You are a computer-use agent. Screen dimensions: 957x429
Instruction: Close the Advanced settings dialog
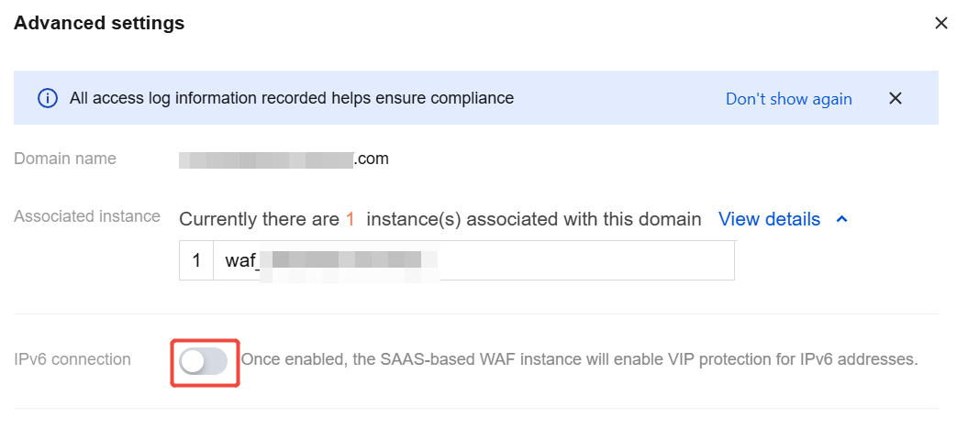tap(941, 24)
